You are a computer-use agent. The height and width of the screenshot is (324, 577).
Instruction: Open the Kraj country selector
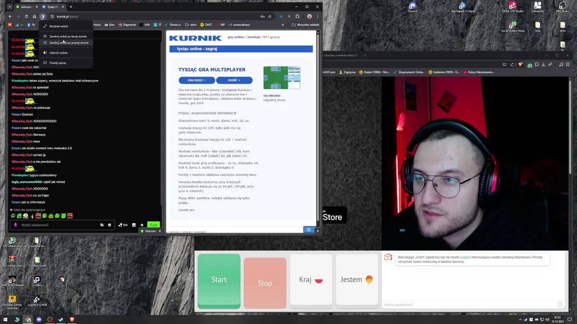[311, 280]
